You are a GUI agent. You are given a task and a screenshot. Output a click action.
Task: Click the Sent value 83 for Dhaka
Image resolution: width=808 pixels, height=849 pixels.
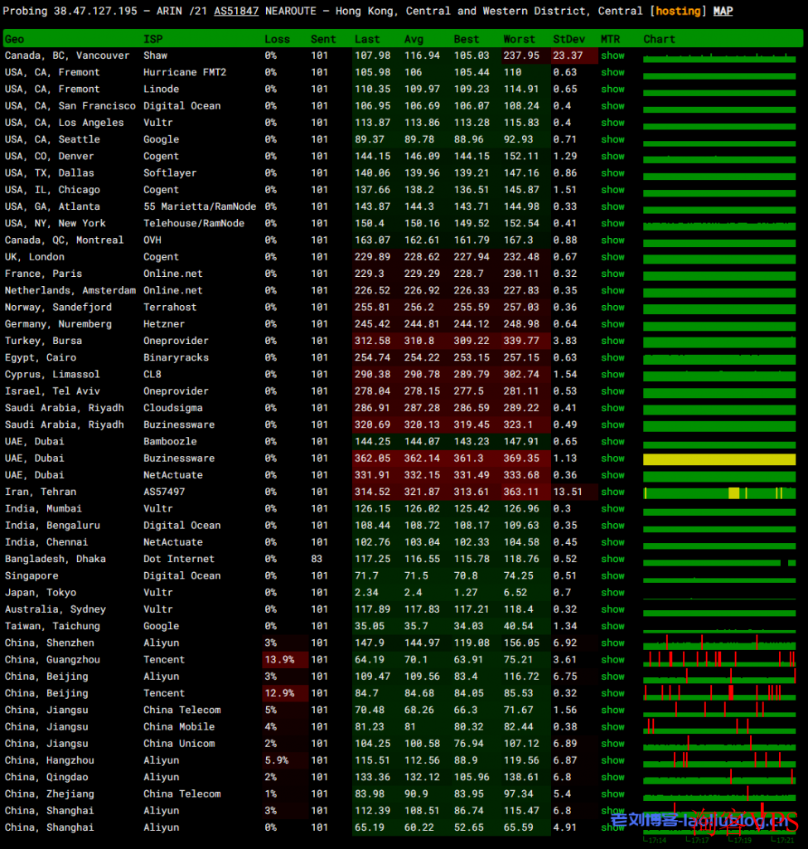tap(317, 559)
